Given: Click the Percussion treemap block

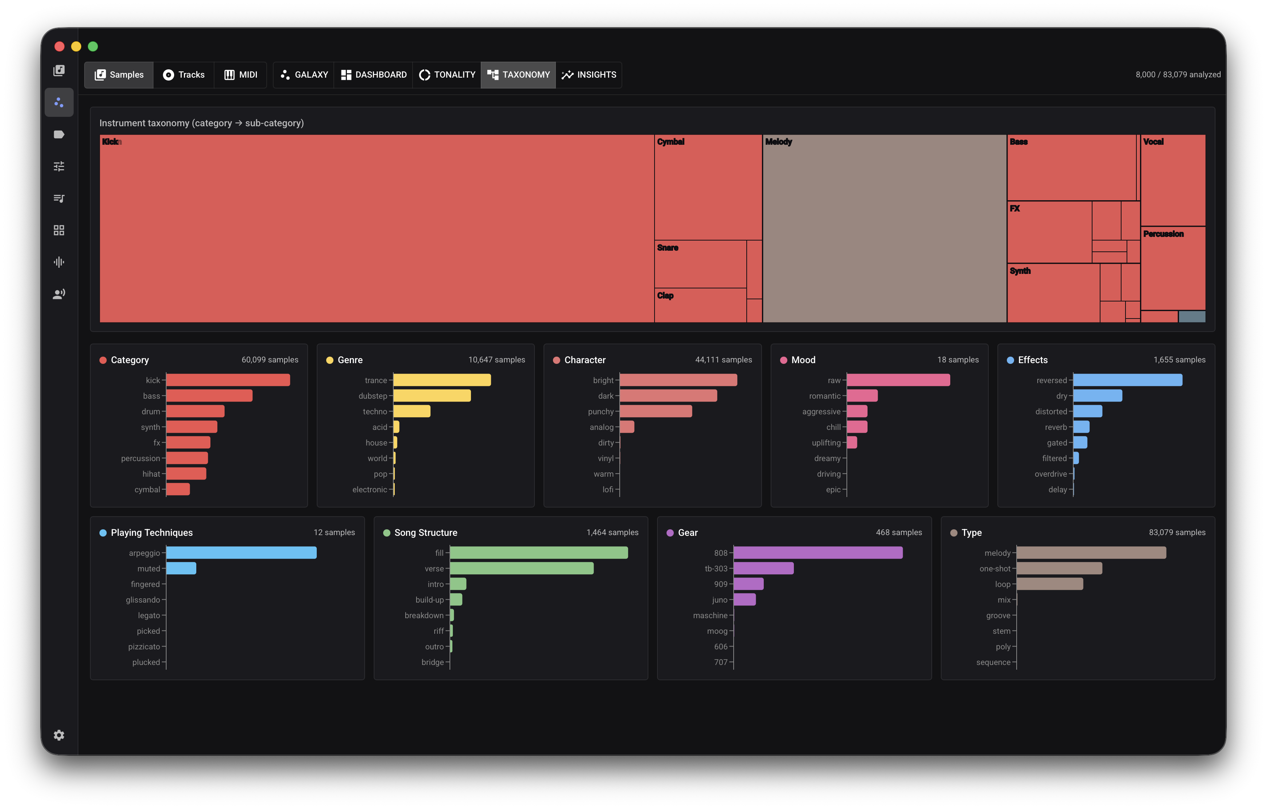Looking at the screenshot, I should click(x=1173, y=268).
